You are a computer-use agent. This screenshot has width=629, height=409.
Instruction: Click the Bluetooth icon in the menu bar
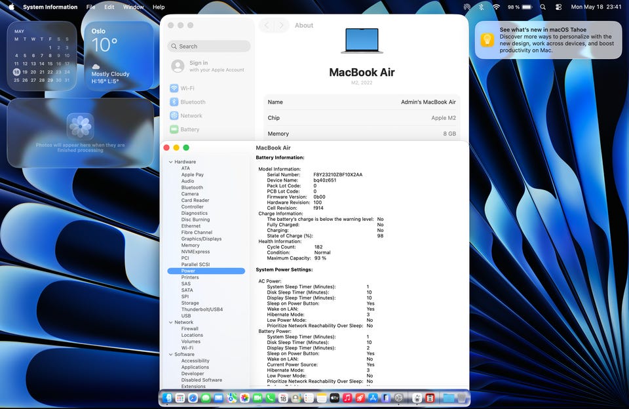(x=481, y=7)
